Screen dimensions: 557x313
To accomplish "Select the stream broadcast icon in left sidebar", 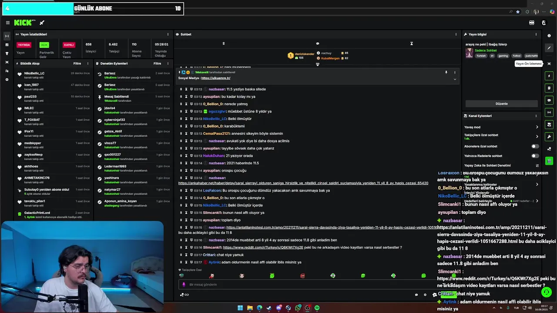I will (7, 36).
